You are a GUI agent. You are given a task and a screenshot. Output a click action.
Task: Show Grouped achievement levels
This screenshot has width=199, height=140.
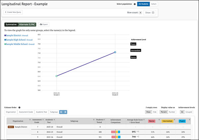pyautogui.click(x=189, y=112)
